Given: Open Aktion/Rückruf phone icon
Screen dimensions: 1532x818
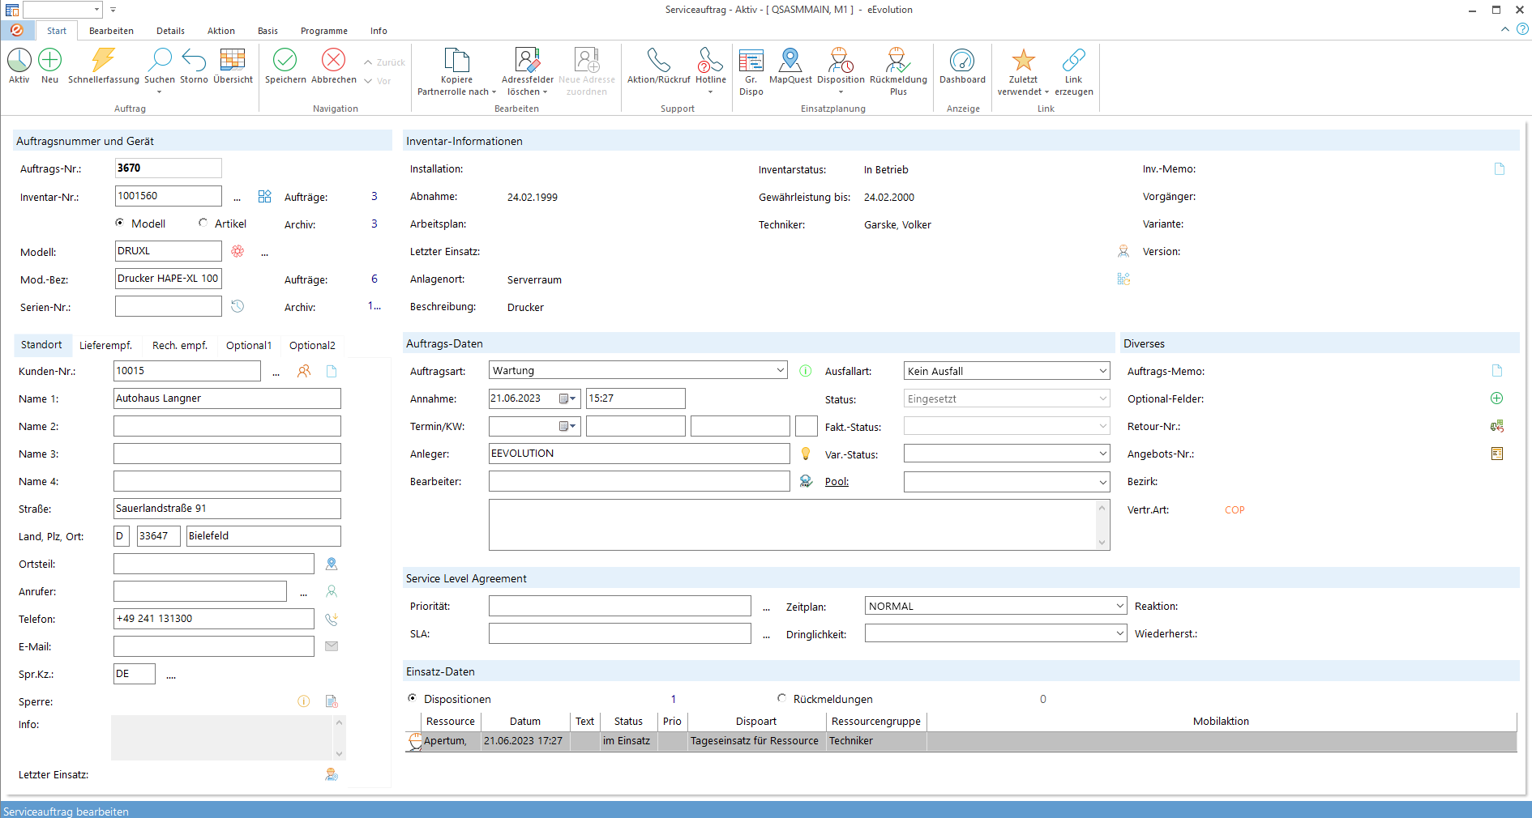Looking at the screenshot, I should coord(659,60).
